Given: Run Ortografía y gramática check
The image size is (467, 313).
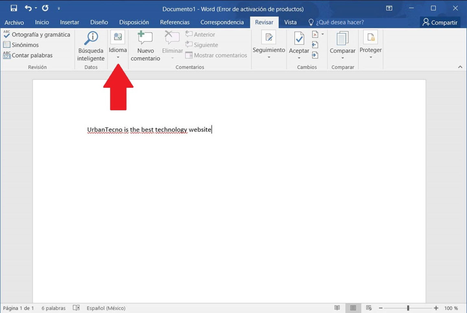Looking at the screenshot, I should coord(37,34).
